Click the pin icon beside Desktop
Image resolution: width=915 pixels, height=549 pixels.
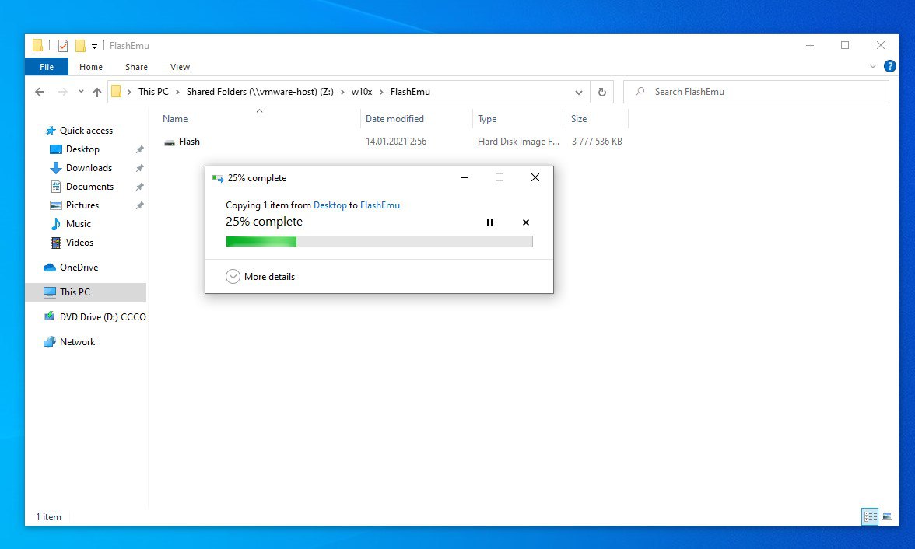pyautogui.click(x=139, y=149)
